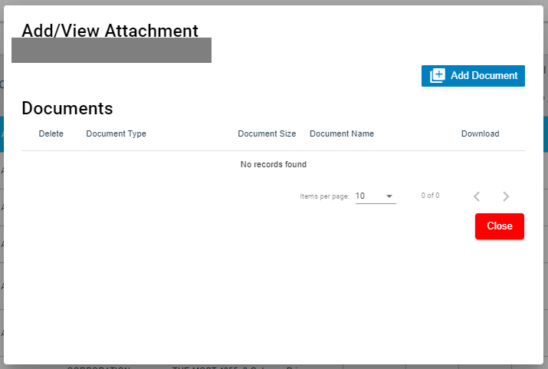Image resolution: width=548 pixels, height=369 pixels.
Task: Select the Document Size column header
Action: point(267,134)
